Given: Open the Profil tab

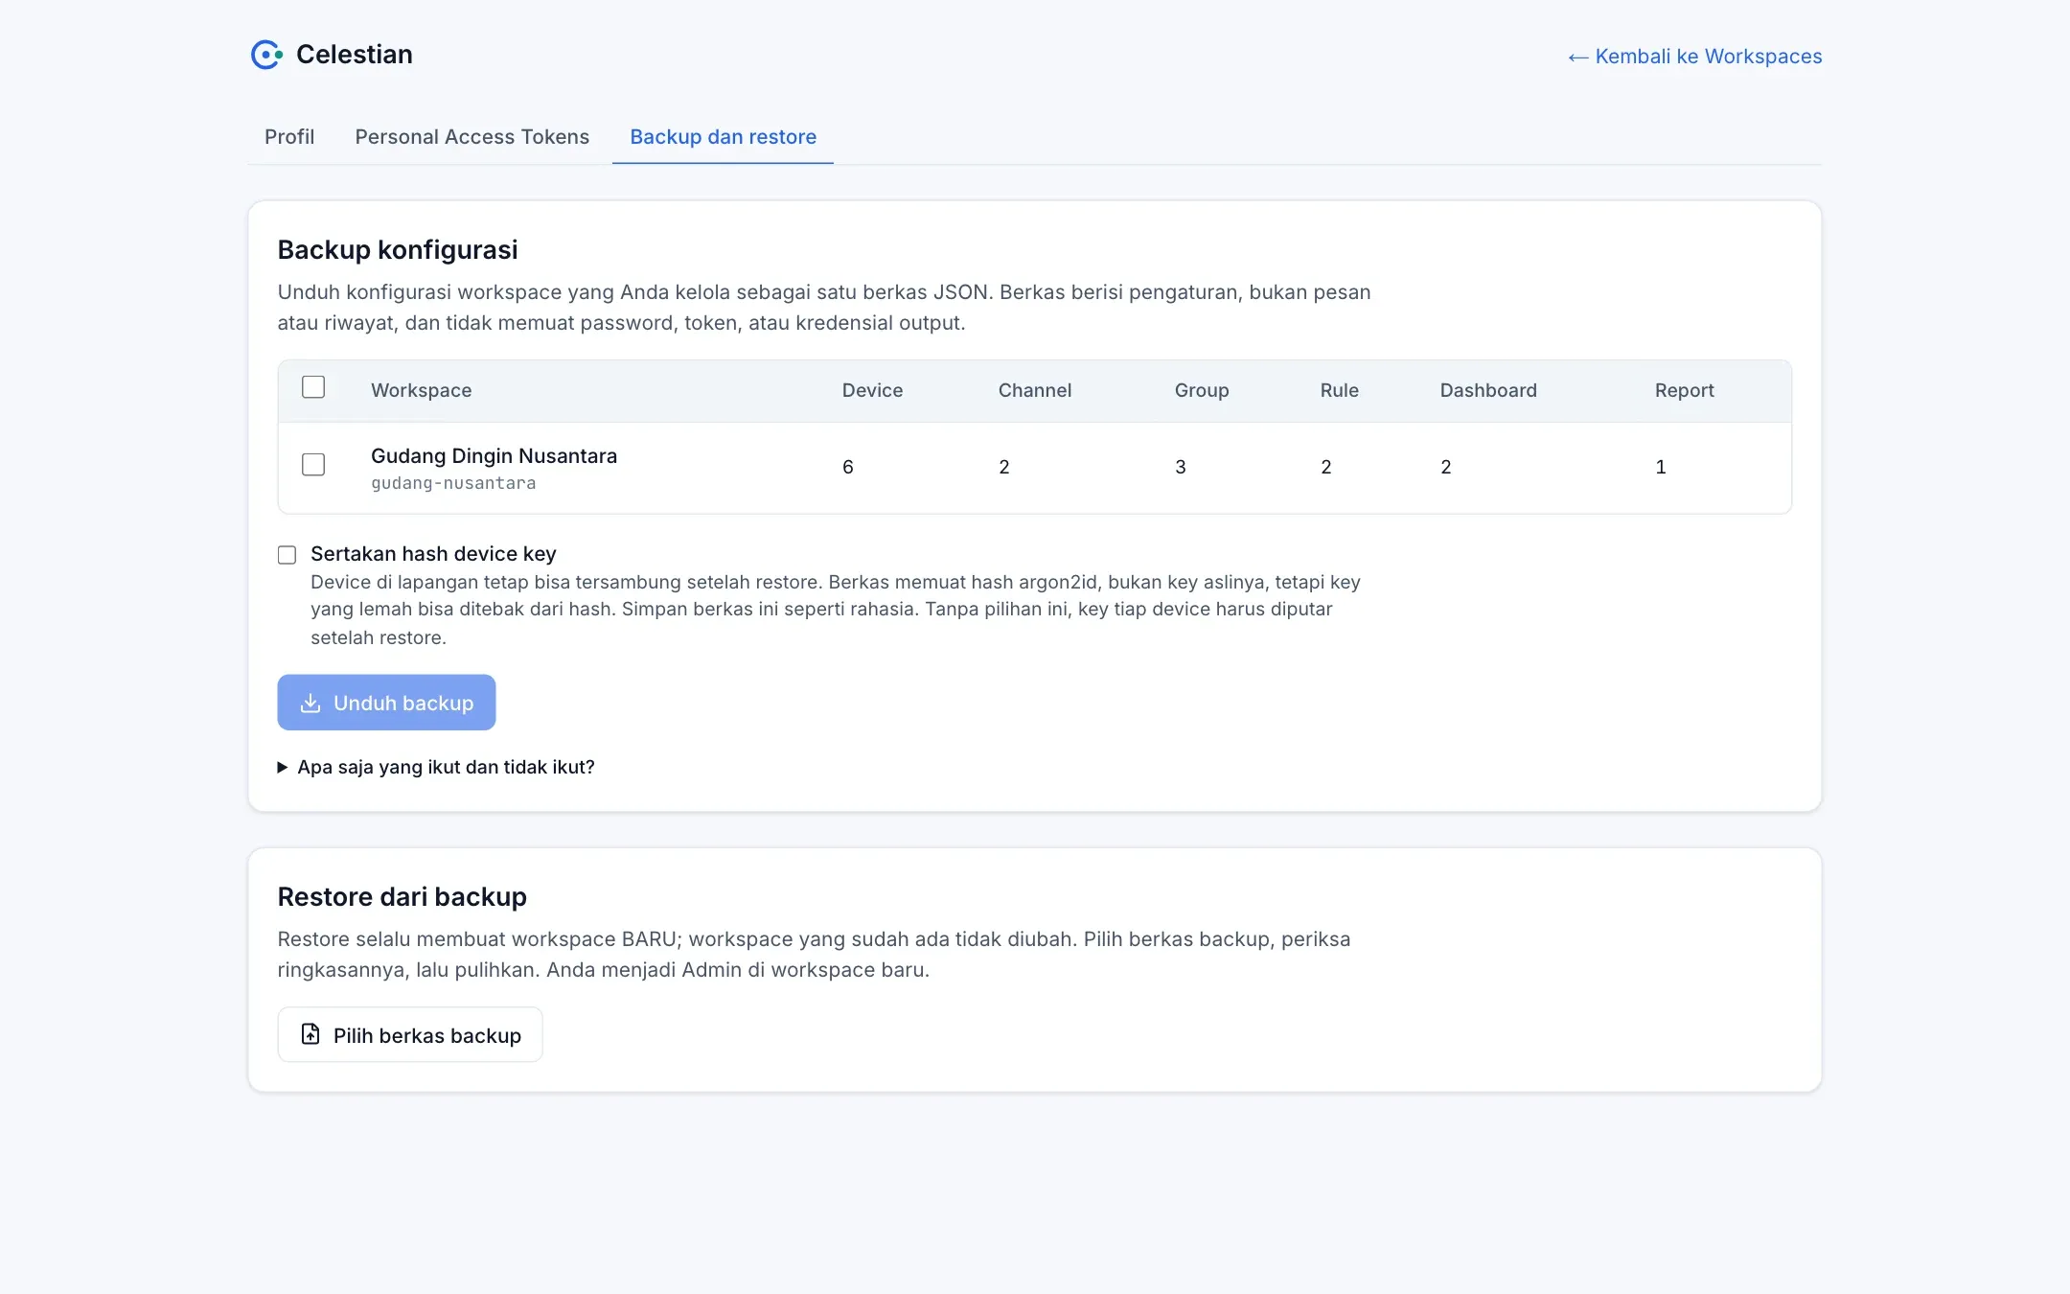Looking at the screenshot, I should pos(289,137).
